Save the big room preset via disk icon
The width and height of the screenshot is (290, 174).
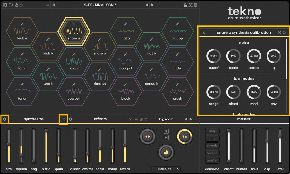pos(141,119)
